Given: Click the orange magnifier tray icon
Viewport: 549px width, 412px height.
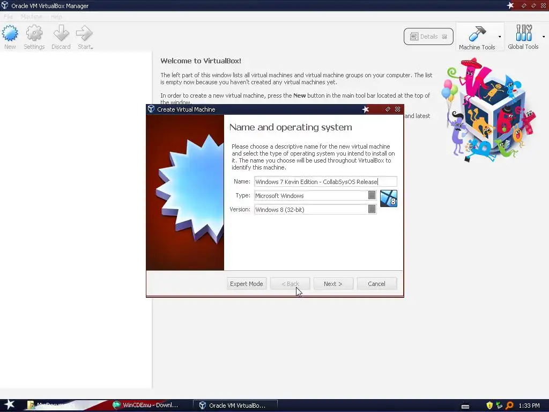Looking at the screenshot, I should coord(509,406).
